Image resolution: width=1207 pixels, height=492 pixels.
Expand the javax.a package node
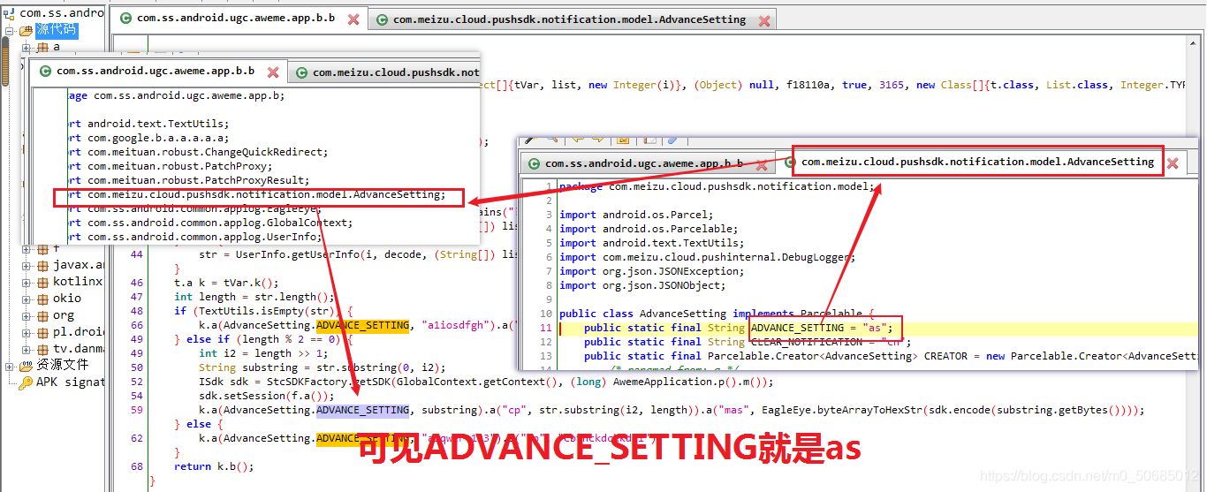click(26, 266)
